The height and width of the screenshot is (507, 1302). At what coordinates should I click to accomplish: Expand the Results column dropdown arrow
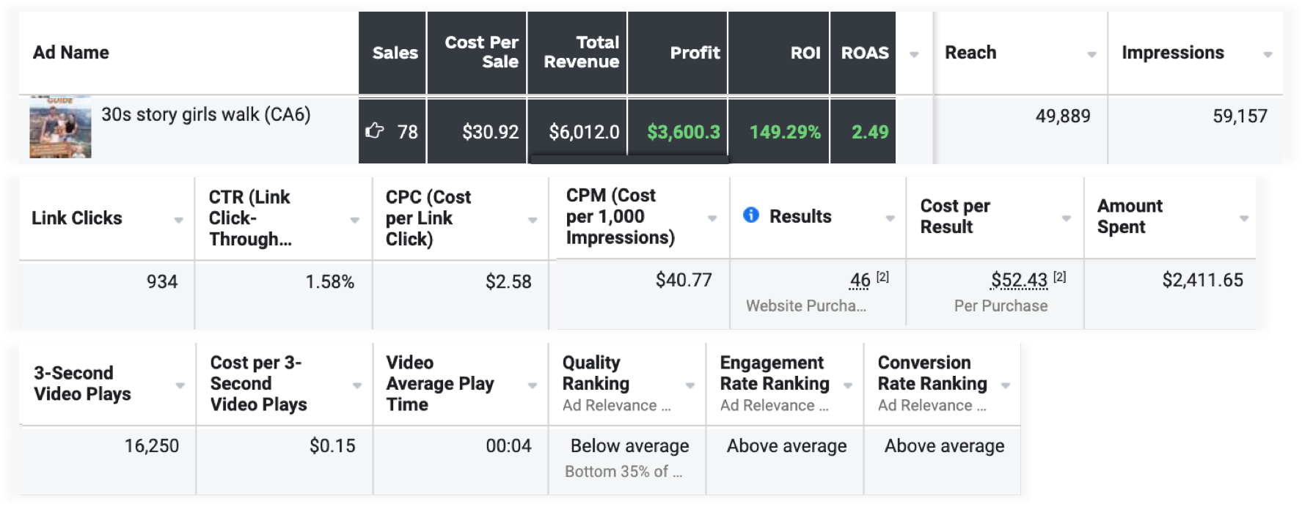pos(890,219)
